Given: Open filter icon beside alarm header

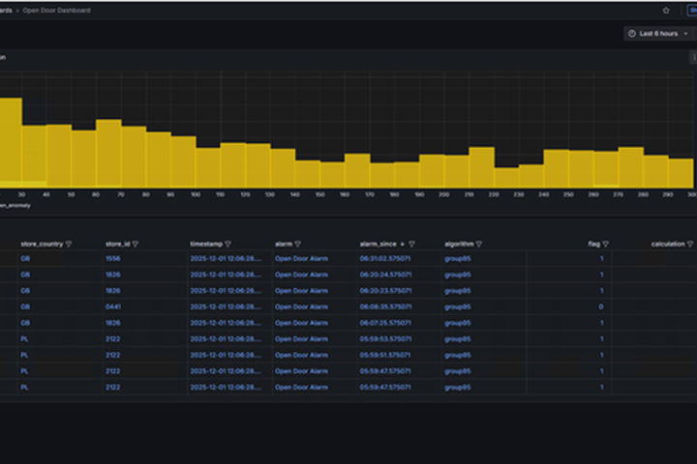Looking at the screenshot, I should point(298,245).
